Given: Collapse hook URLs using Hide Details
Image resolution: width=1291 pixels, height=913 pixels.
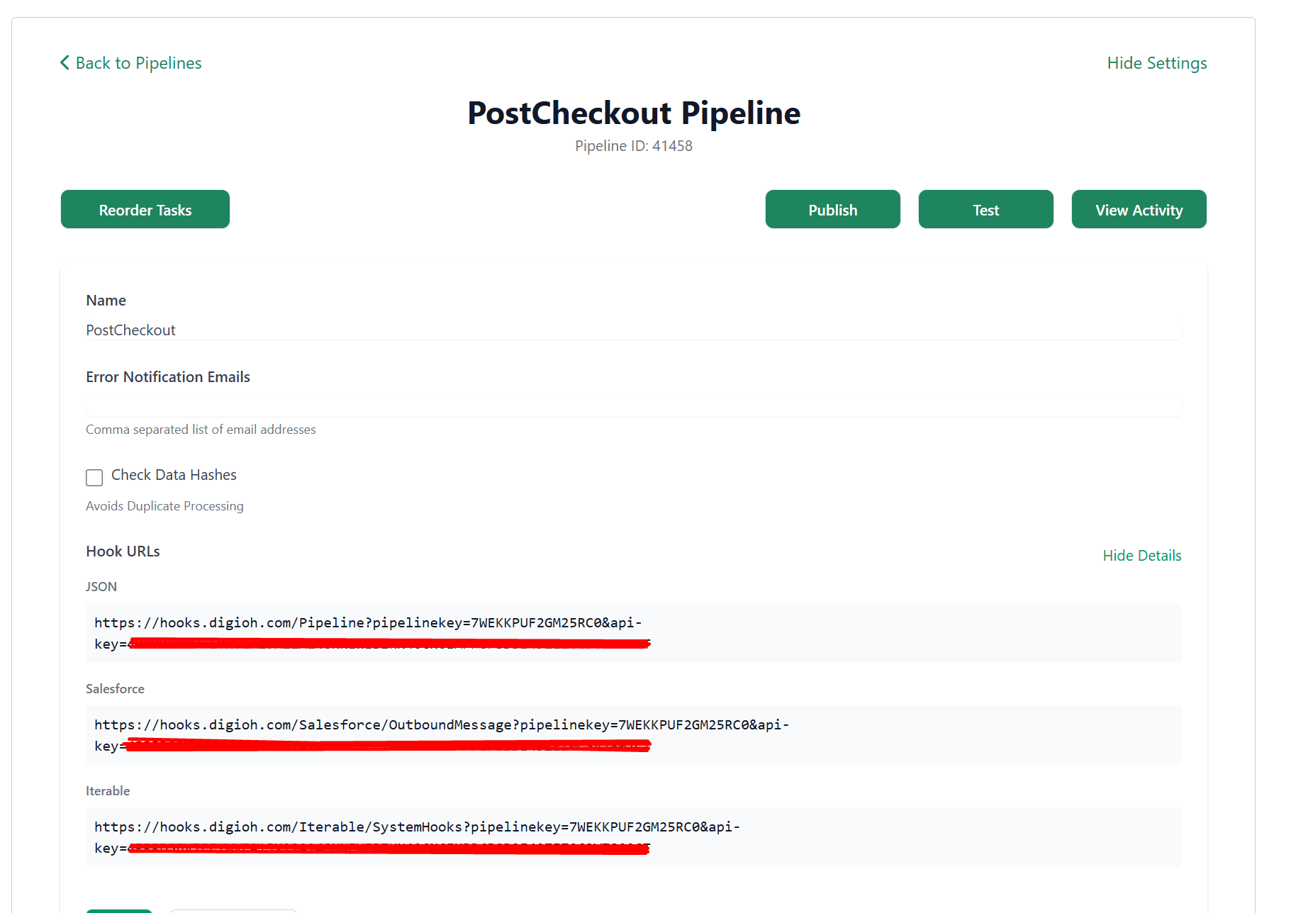Looking at the screenshot, I should click(1141, 556).
